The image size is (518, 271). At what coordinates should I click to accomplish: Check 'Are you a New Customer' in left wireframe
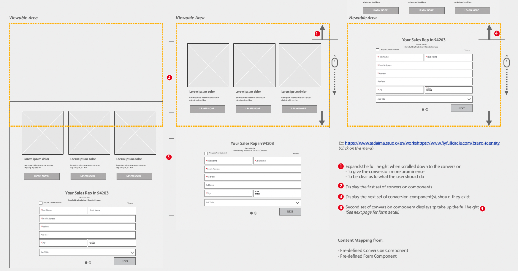(41, 203)
